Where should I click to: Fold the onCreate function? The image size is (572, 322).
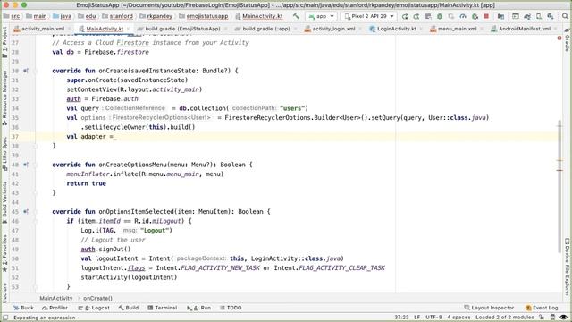coord(36,71)
